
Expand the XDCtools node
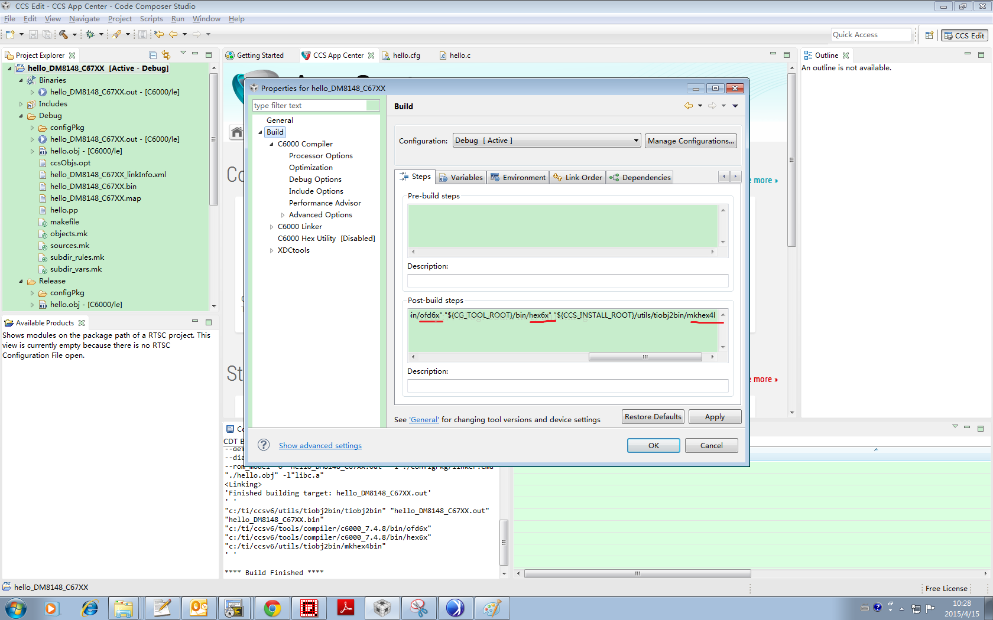tap(271, 250)
